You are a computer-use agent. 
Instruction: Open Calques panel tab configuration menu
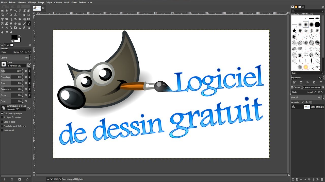click(323, 87)
